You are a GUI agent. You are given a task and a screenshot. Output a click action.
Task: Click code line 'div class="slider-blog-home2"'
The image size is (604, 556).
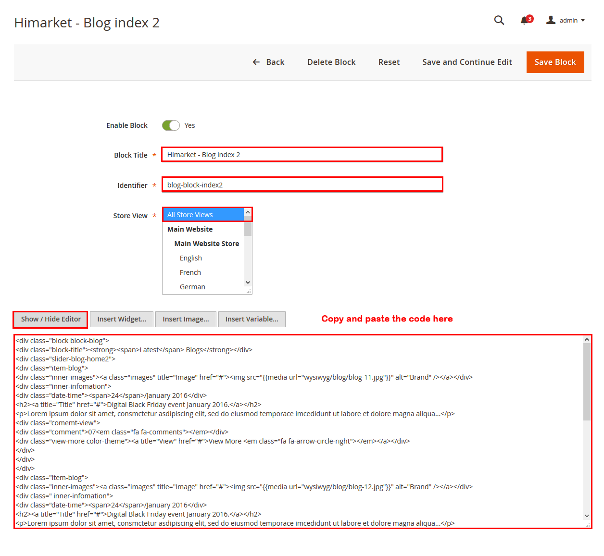[65, 359]
